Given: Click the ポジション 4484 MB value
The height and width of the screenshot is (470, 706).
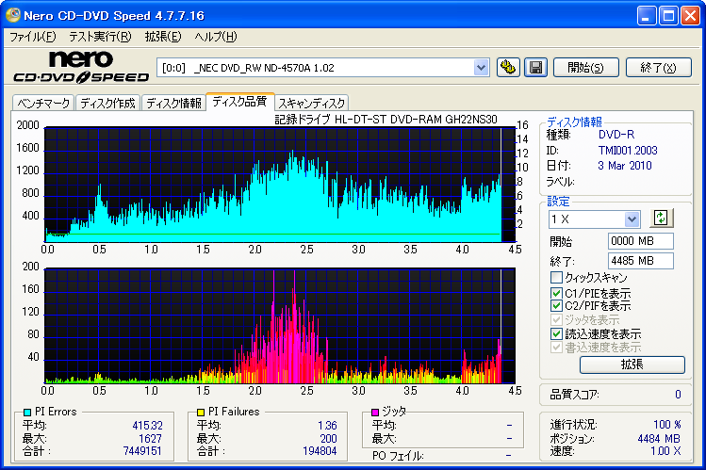Looking at the screenshot, I should click(659, 439).
